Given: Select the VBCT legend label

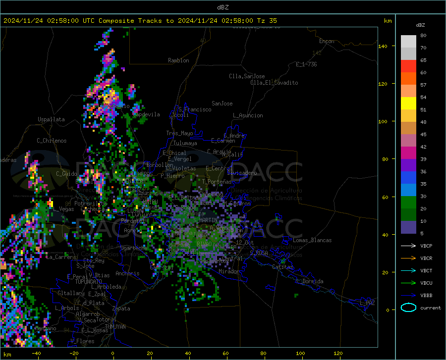Looking at the screenshot, I should click(x=426, y=271).
